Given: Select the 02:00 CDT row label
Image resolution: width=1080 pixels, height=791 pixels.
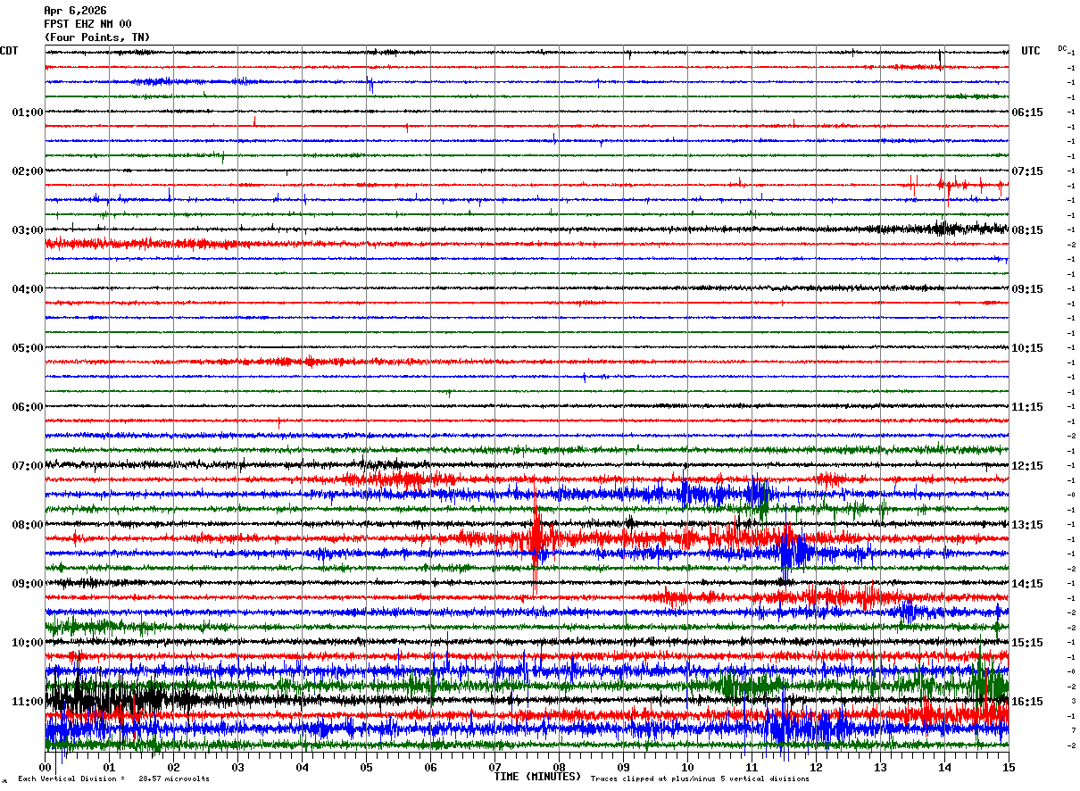Looking at the screenshot, I should pos(28,171).
